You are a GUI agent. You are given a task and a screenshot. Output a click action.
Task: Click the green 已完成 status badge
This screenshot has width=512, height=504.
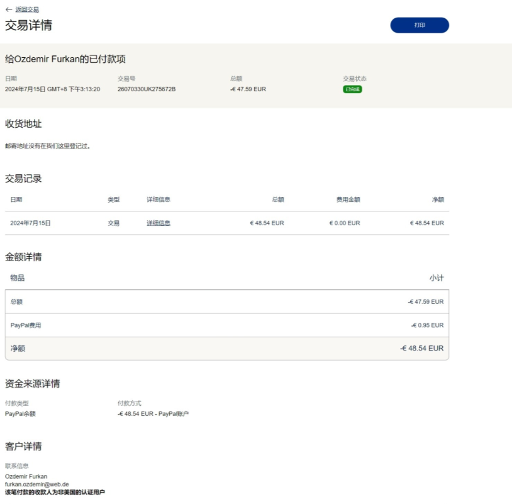point(352,89)
